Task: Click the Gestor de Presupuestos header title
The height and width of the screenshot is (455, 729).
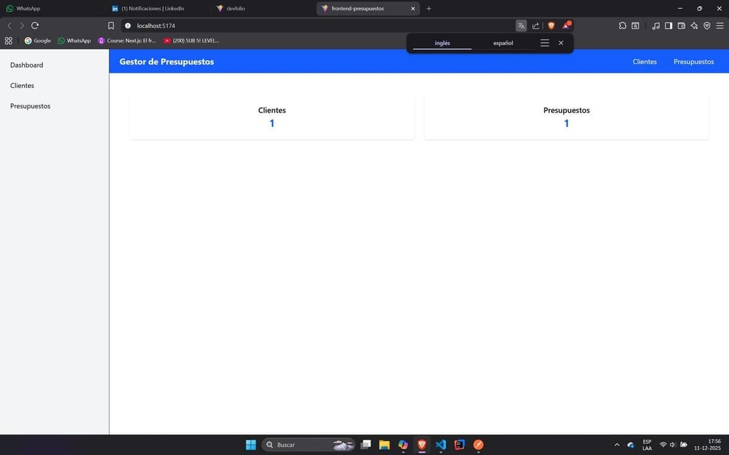Action: pos(166,61)
